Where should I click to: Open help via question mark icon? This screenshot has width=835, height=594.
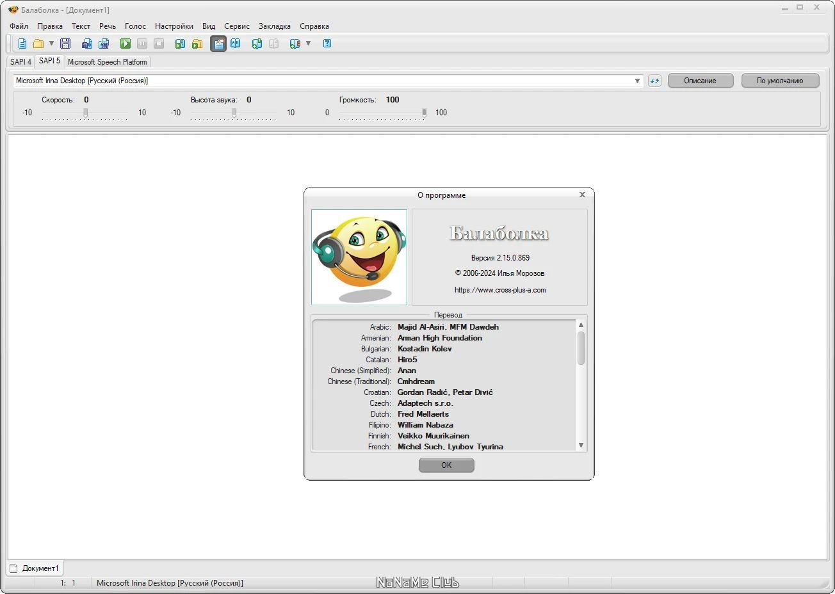tap(327, 44)
